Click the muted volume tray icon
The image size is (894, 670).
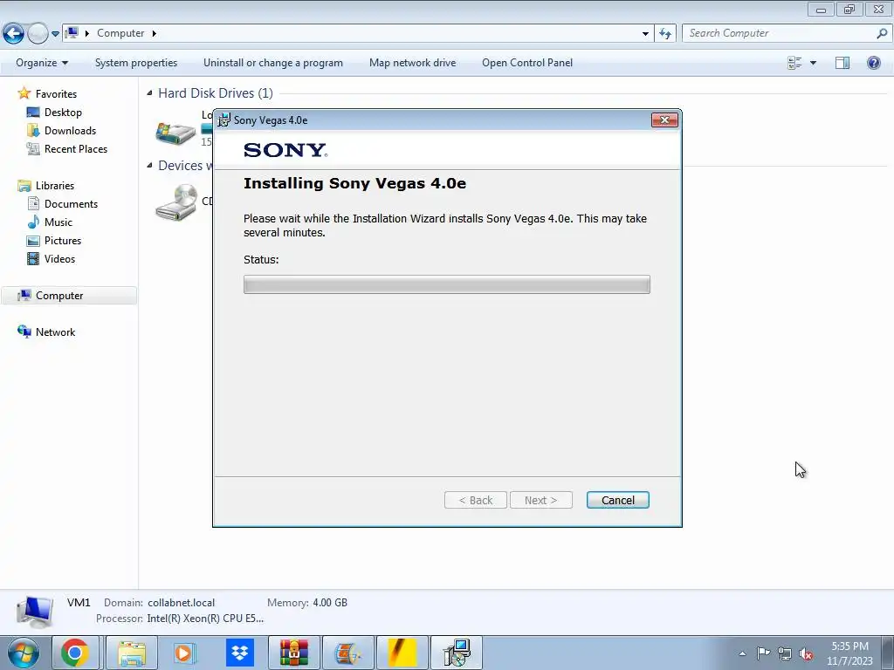pyautogui.click(x=806, y=654)
